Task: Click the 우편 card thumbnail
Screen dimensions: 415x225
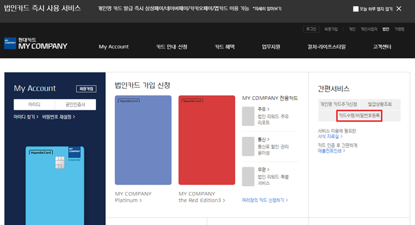Action: (248, 177)
